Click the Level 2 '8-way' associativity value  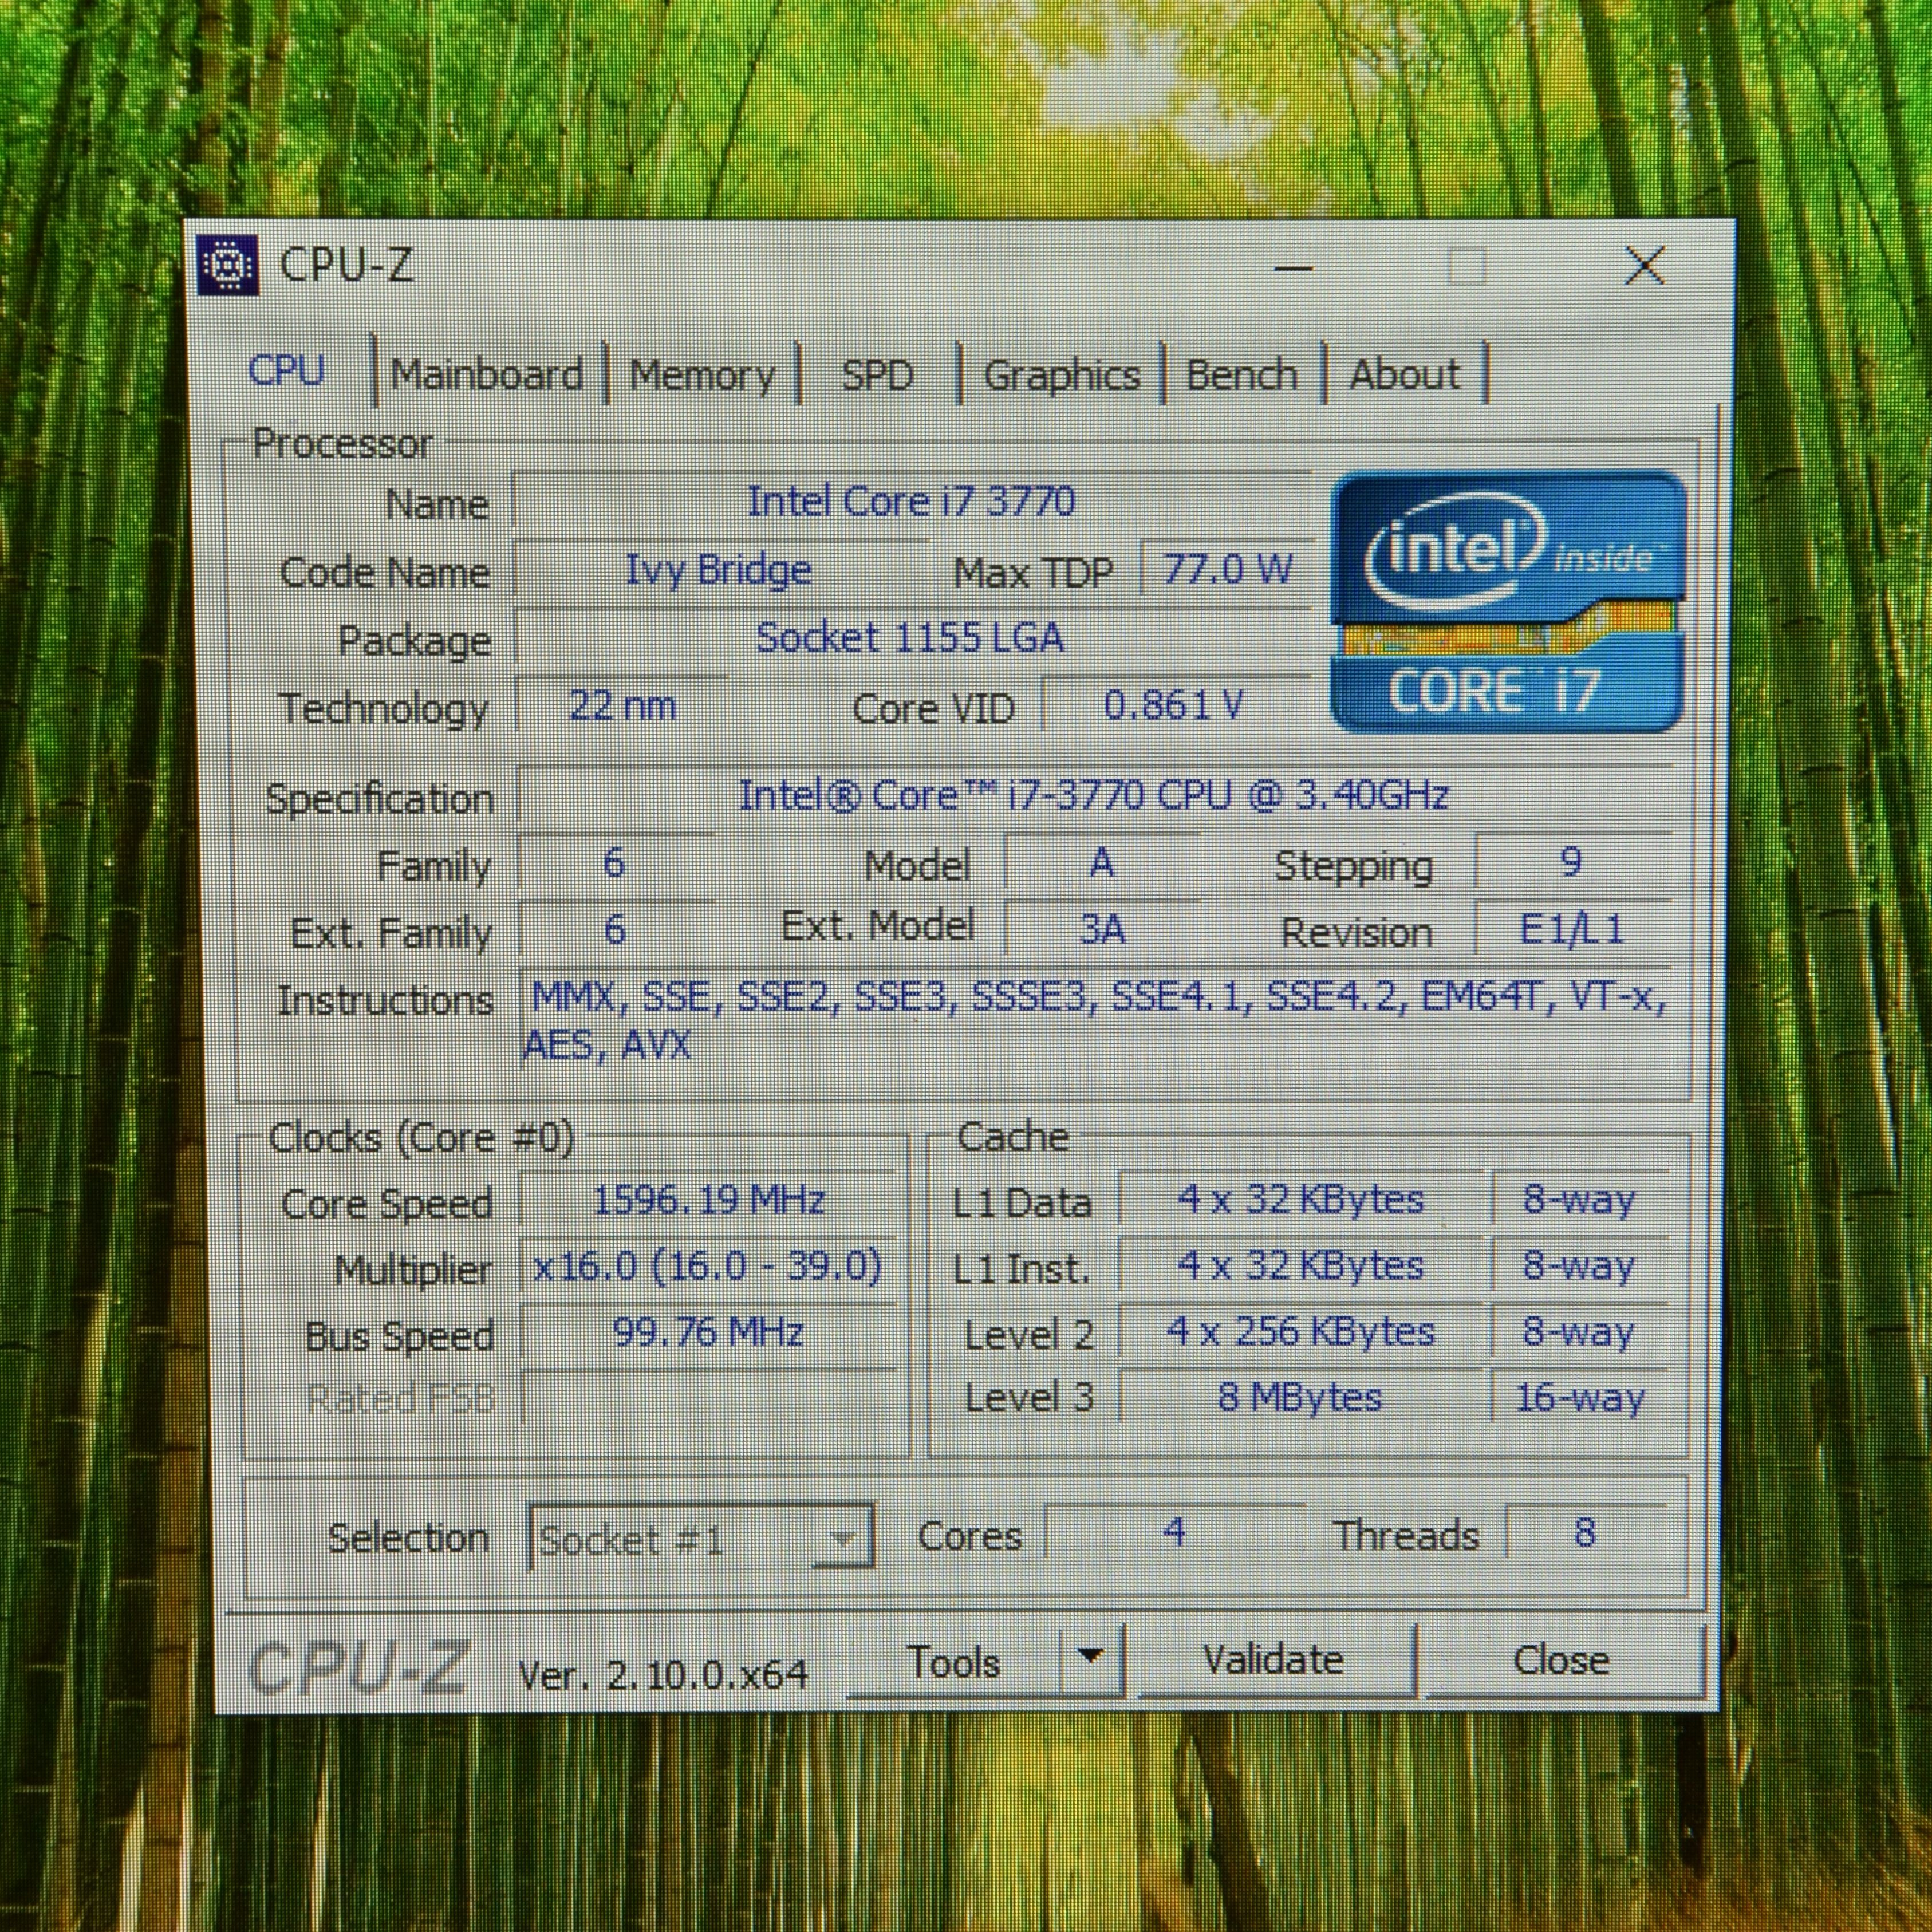click(x=1579, y=1331)
